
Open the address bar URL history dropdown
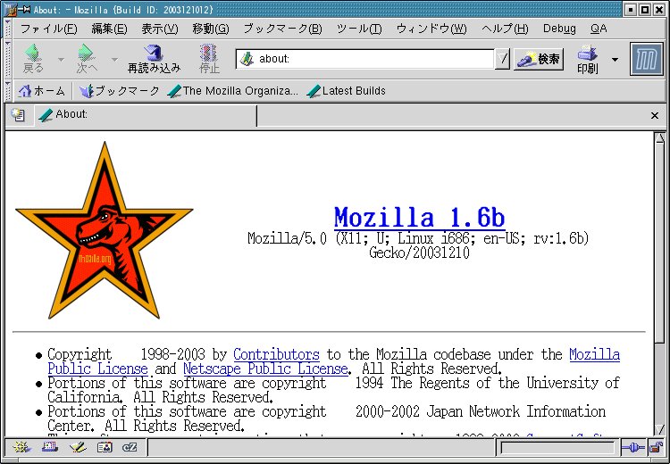tap(502, 59)
